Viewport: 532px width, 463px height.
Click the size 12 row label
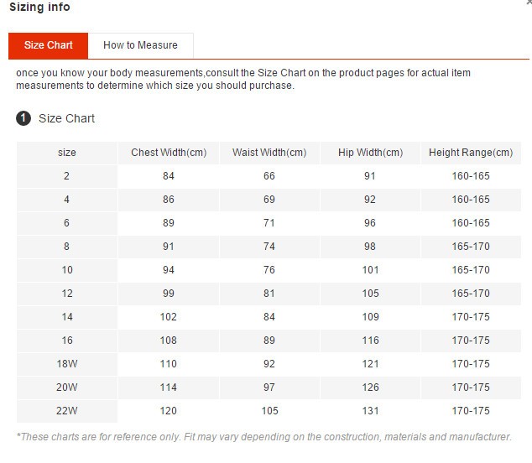(x=67, y=294)
